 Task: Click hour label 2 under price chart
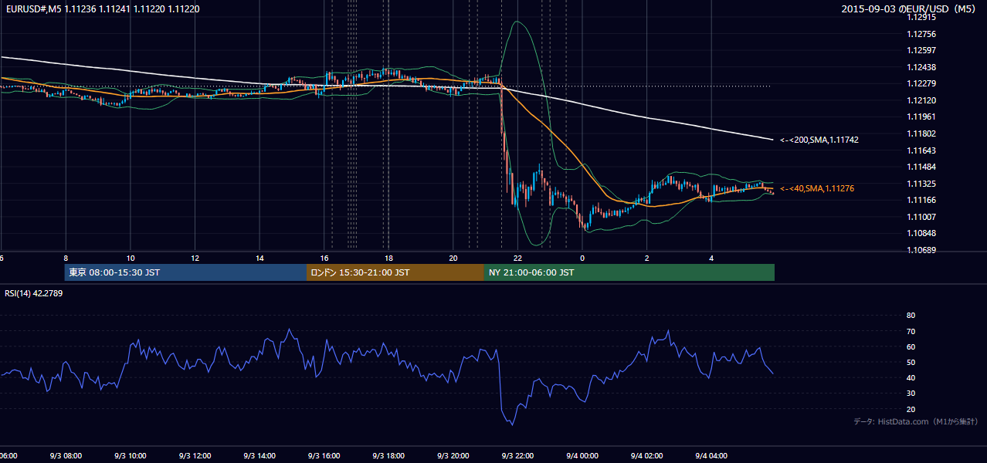(647, 258)
